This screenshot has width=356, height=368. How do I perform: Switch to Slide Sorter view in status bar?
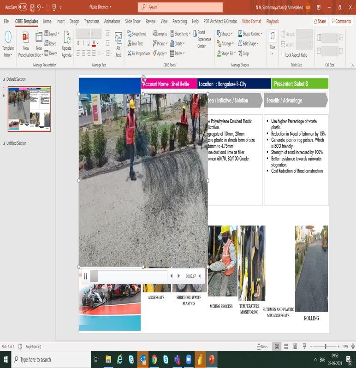(x=286, y=346)
